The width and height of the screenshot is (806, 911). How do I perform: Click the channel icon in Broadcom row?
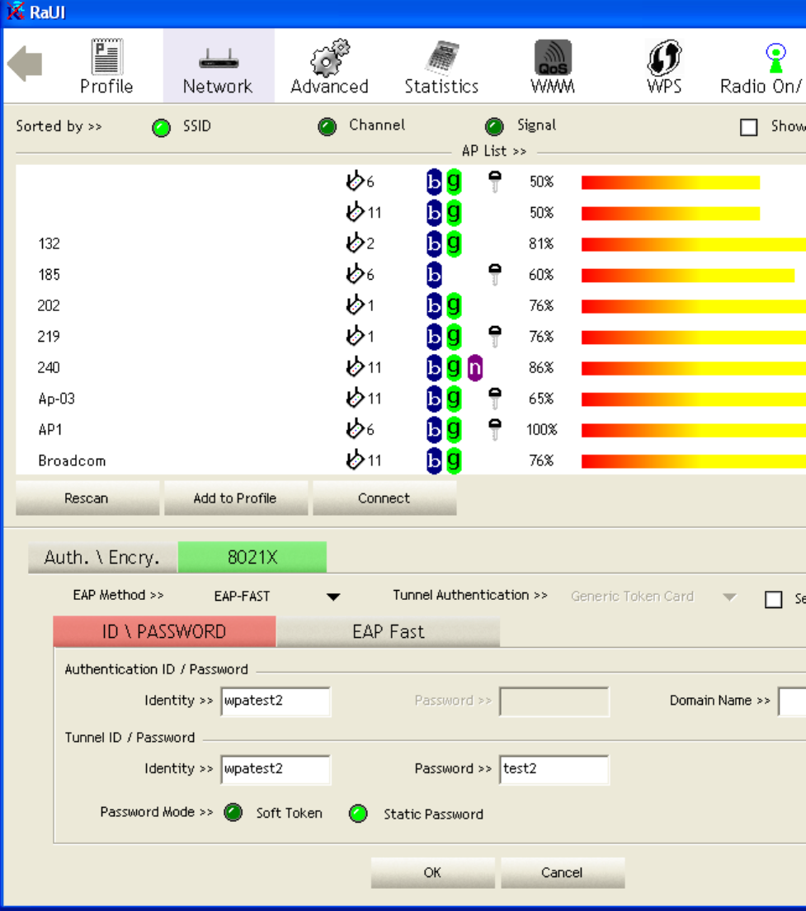point(355,460)
